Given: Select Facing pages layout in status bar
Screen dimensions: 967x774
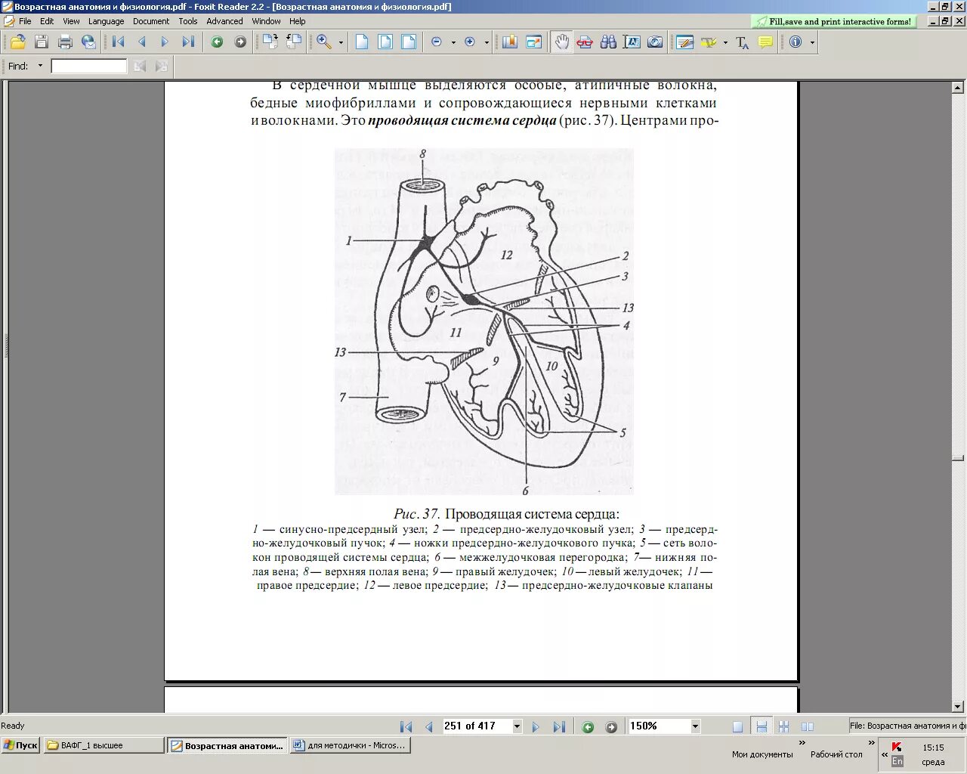Looking at the screenshot, I should 783,726.
